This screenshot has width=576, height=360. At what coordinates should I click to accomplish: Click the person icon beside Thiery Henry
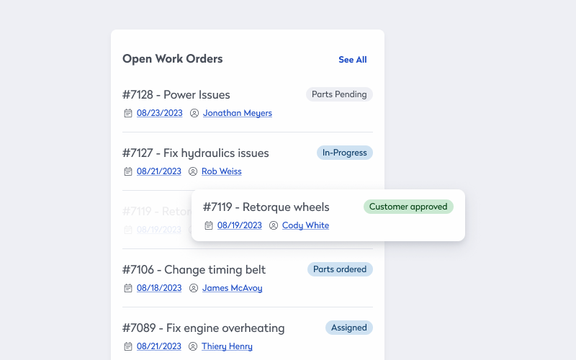click(193, 346)
